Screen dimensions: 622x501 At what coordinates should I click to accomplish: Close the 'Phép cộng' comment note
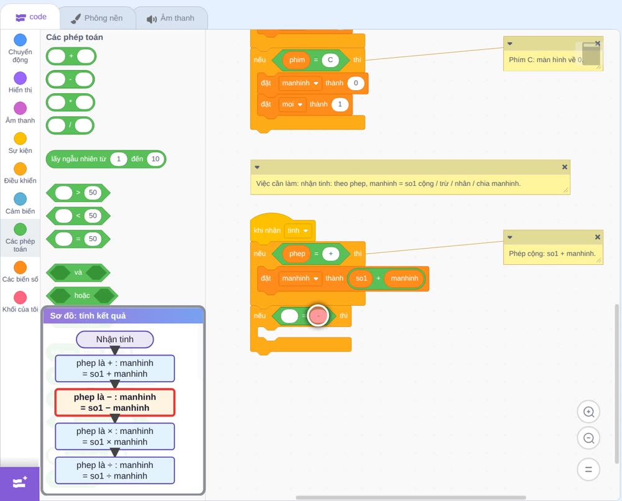click(597, 237)
